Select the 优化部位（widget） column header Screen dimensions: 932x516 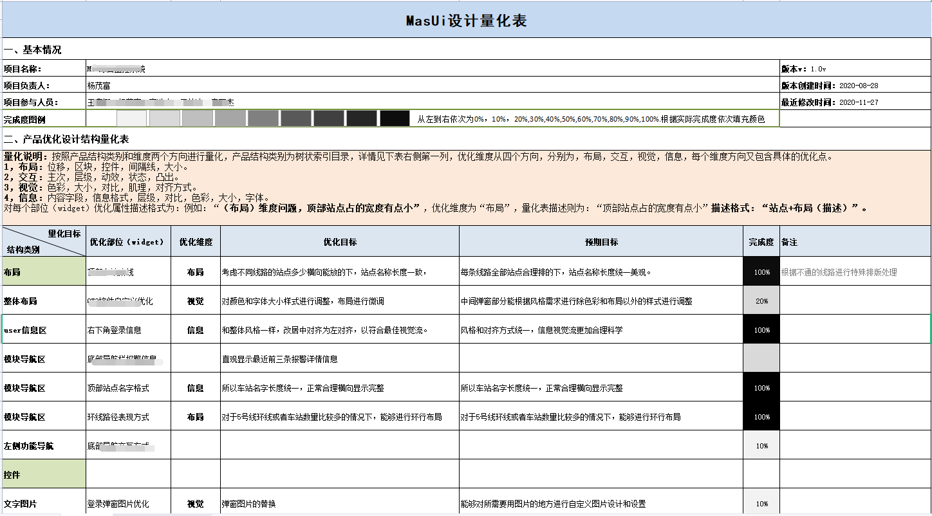128,242
